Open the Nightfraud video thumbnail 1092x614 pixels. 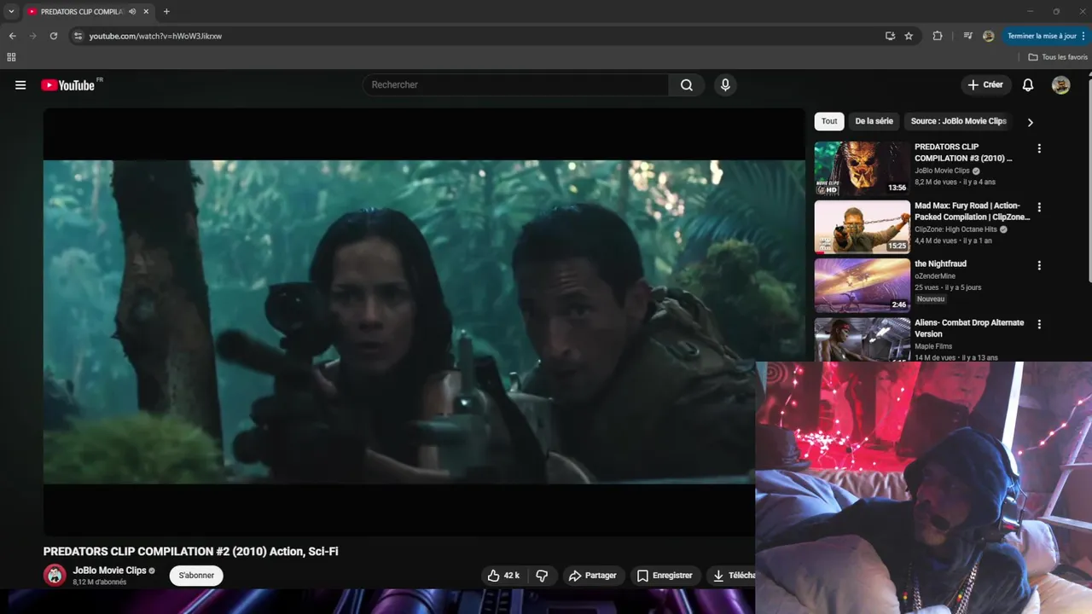click(862, 286)
